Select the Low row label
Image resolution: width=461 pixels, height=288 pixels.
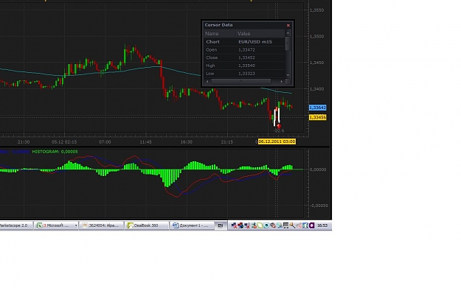(210, 74)
